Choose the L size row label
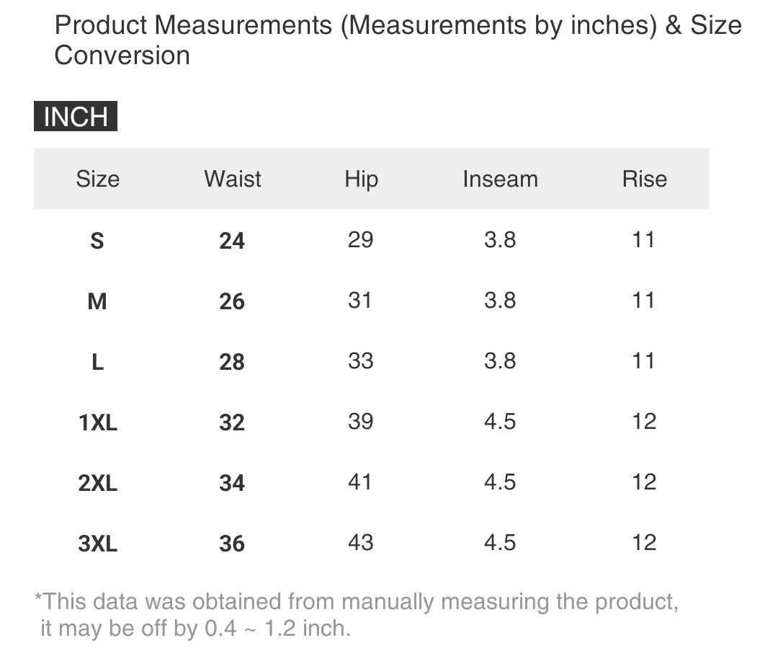The width and height of the screenshot is (778, 656). tap(97, 362)
